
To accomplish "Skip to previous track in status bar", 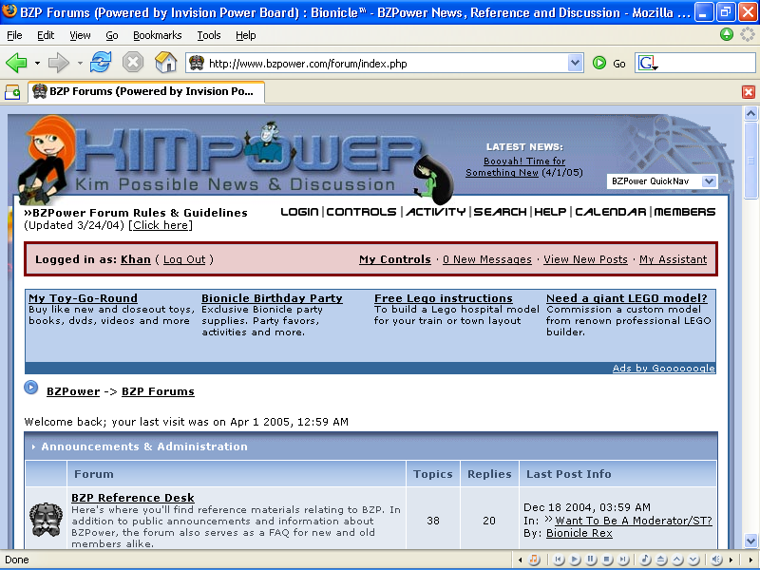I will [559, 560].
